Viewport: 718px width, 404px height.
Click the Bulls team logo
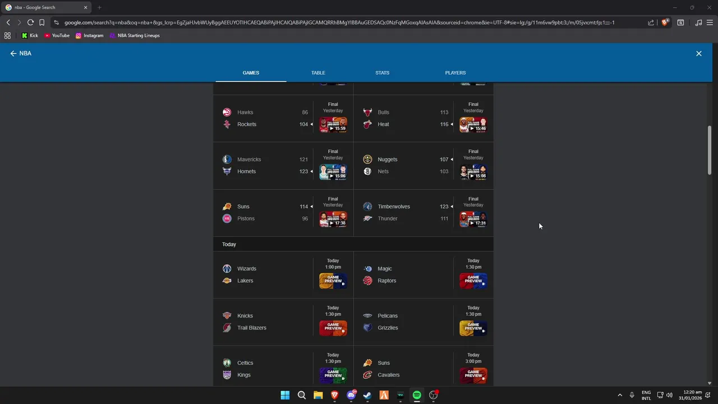point(367,112)
